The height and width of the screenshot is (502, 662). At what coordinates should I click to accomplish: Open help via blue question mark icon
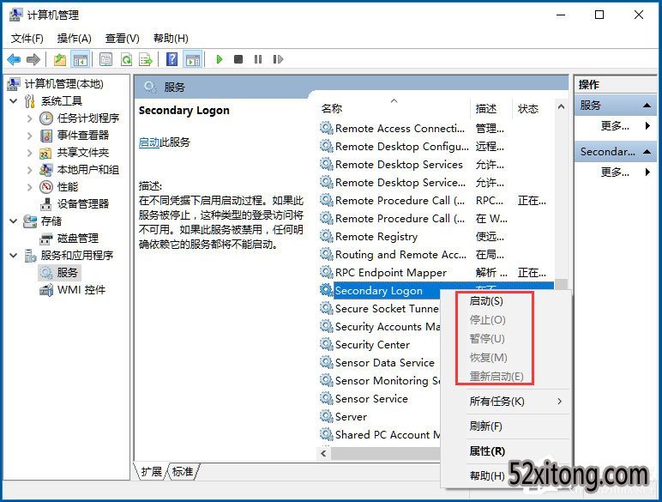click(172, 59)
